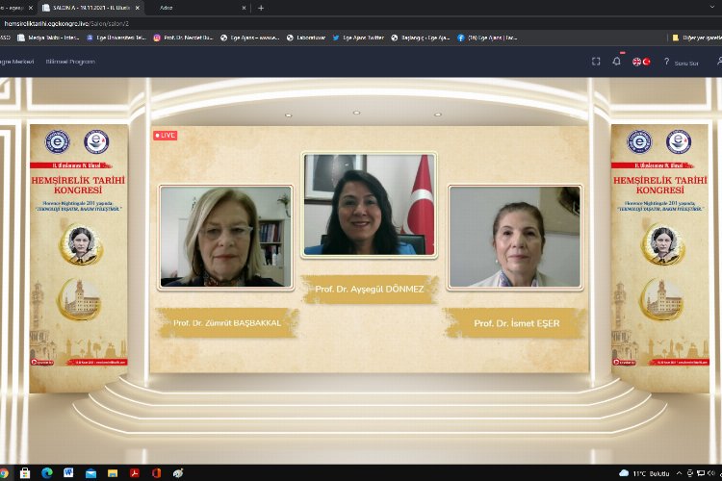The image size is (722, 481).
Task: Close the Adsız browser tab
Action: (x=245, y=8)
